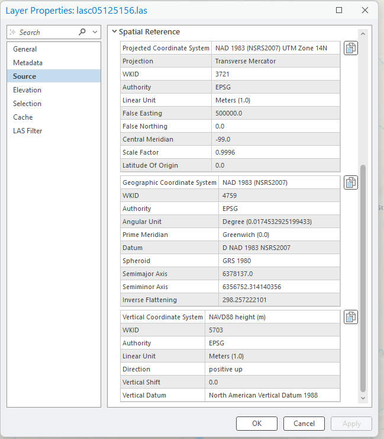Close the Layer Properties dialog
This screenshot has height=439, width=384.
(365, 10)
